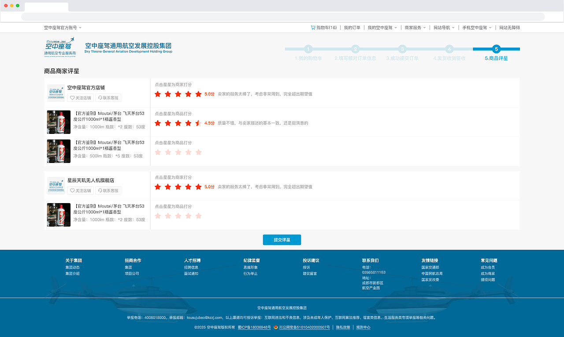Rate the 500lm 瓶数*5 product five stars
Viewport: 564px width, 337px height.
pos(198,152)
